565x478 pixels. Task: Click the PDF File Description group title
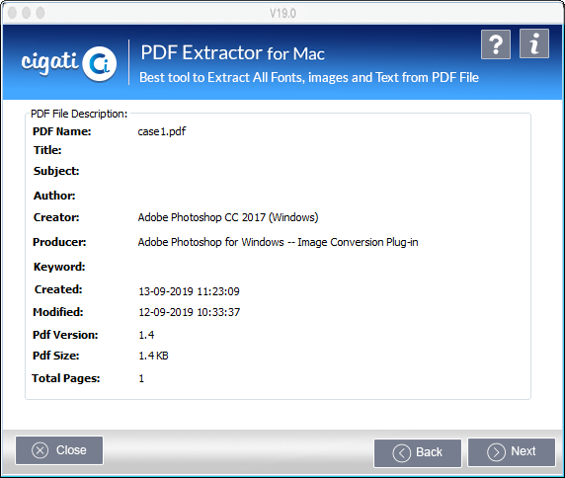pos(79,114)
